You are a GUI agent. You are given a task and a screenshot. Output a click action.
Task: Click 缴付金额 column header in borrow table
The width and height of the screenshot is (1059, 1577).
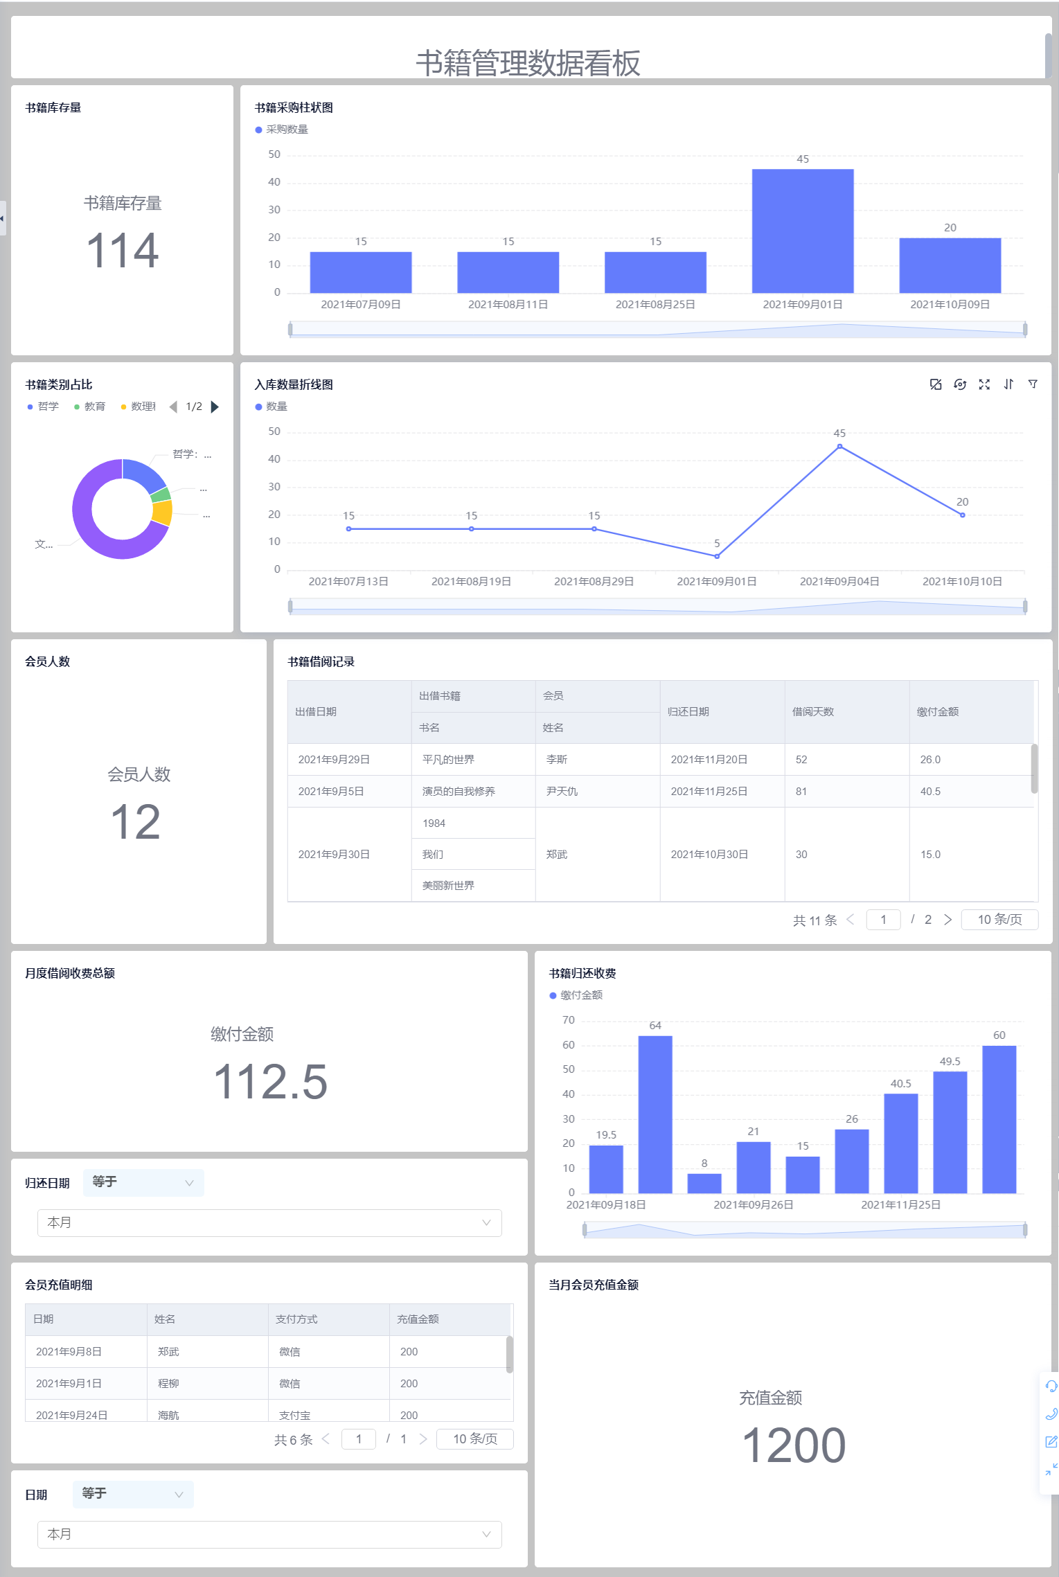click(x=972, y=712)
